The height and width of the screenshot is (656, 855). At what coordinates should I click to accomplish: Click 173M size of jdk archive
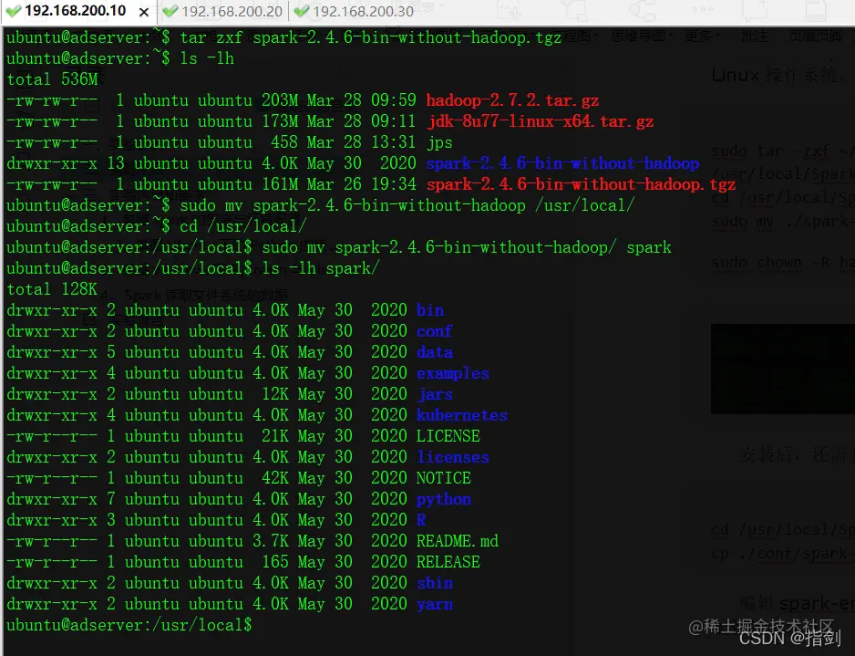[x=280, y=121]
